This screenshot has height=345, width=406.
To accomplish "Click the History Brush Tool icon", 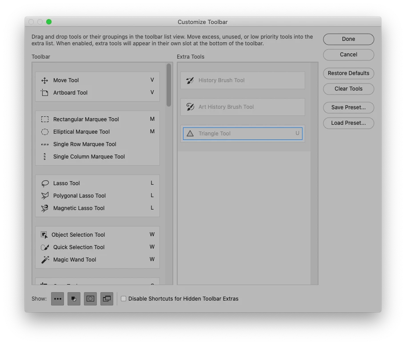I will click(190, 80).
